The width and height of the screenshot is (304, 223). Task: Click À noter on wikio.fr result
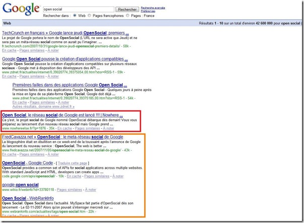click(91, 190)
